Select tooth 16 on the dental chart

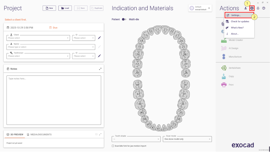[138, 54]
